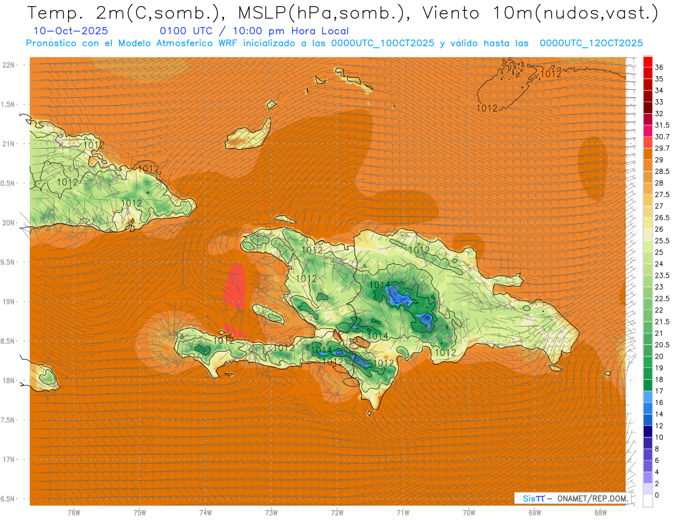Click the 18N latitude axis label
Screen dimensions: 674x520
pos(8,380)
